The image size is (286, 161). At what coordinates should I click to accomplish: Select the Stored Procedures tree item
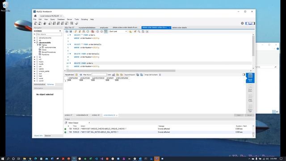[x=49, y=52]
